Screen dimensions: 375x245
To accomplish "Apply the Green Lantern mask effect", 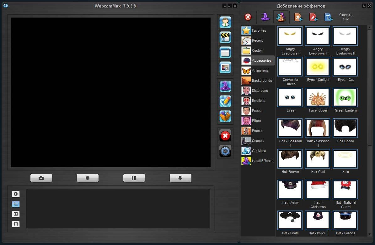I will (345, 97).
